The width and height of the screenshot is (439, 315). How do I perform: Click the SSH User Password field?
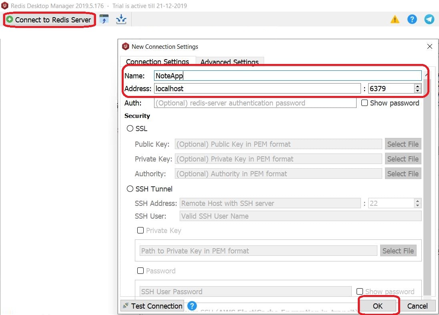click(246, 291)
